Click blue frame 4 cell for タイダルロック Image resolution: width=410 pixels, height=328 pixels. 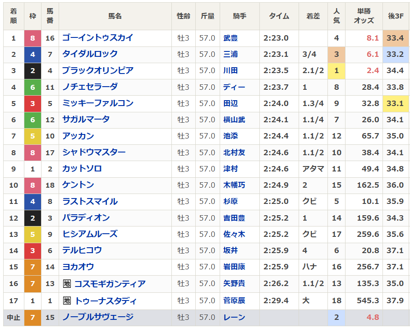point(32,55)
